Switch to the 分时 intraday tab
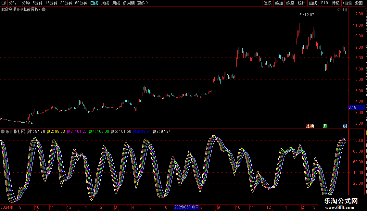The width and height of the screenshot is (367, 211). click(13, 3)
